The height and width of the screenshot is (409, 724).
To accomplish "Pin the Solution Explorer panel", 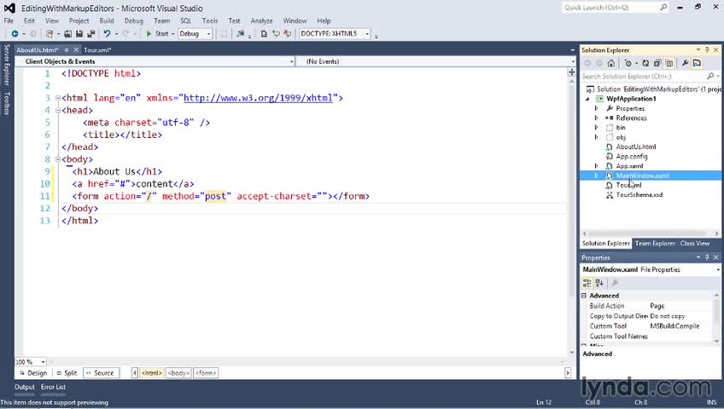I will (707, 49).
